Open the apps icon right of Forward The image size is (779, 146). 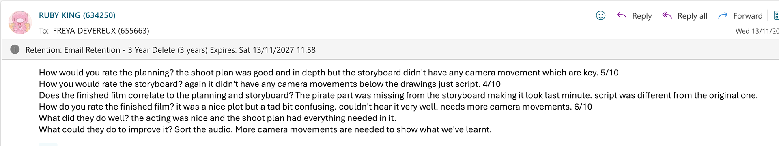coord(776,15)
